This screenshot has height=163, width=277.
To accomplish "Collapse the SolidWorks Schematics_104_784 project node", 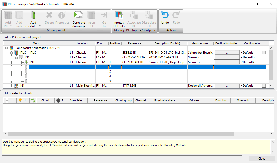I will (x=6, y=48).
